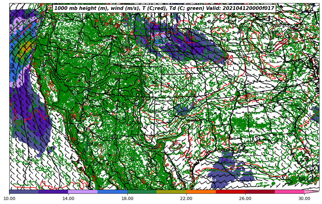Click the colorbar's right-pointing extension arrow

[x=311, y=192]
